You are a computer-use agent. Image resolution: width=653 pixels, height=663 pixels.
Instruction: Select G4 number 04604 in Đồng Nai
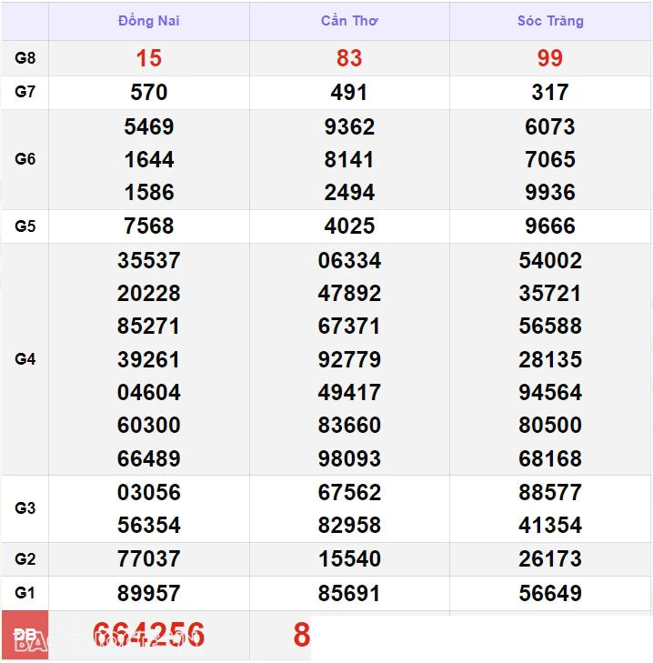pos(148,393)
